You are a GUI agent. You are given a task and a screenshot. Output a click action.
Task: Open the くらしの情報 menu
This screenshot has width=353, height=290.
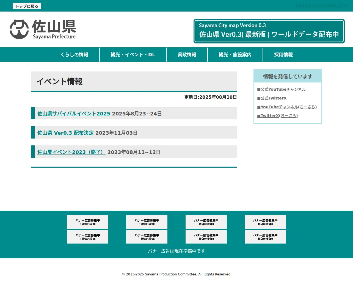tap(74, 55)
